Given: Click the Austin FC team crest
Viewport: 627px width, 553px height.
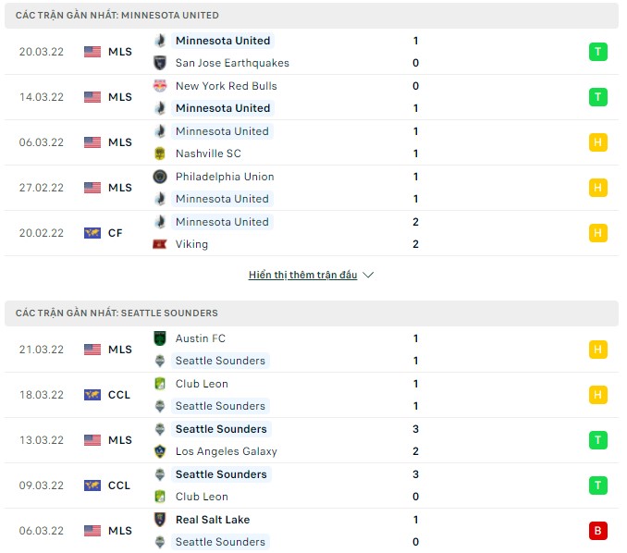Looking at the screenshot, I should tap(159, 338).
